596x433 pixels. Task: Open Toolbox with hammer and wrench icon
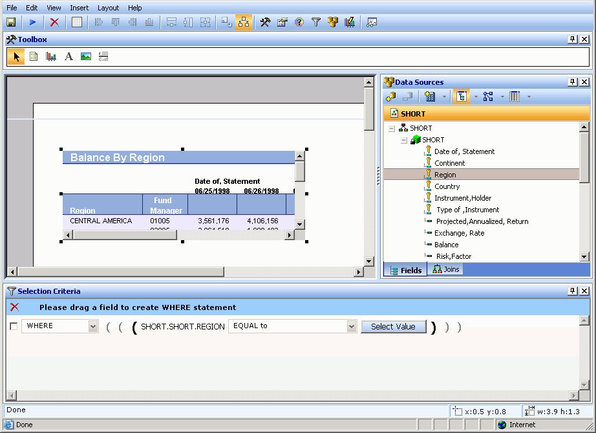coord(265,23)
